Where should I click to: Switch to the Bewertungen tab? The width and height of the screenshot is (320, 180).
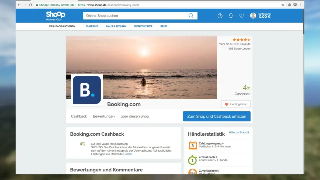tap(104, 116)
